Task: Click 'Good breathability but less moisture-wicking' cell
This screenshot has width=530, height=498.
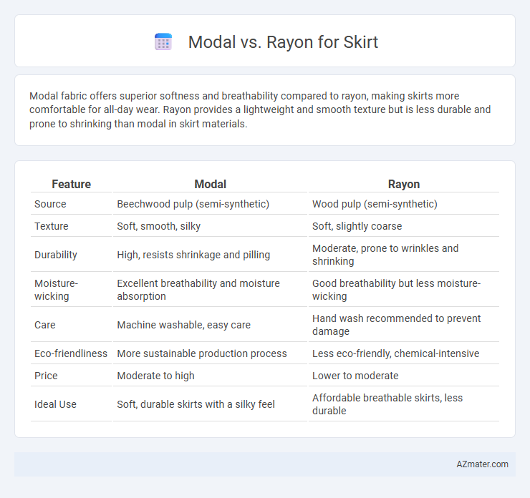Action: 404,290
